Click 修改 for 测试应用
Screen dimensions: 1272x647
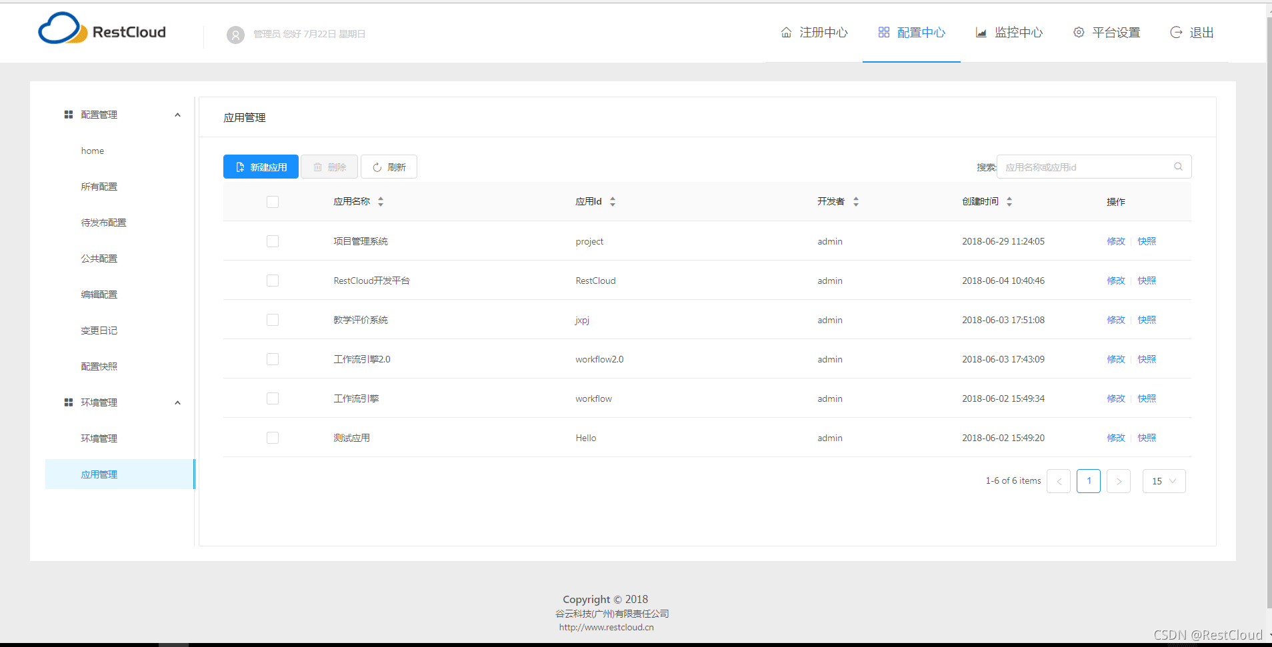click(x=1116, y=438)
